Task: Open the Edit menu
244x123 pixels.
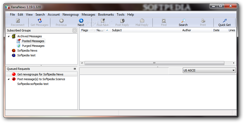Action: pos(20,15)
